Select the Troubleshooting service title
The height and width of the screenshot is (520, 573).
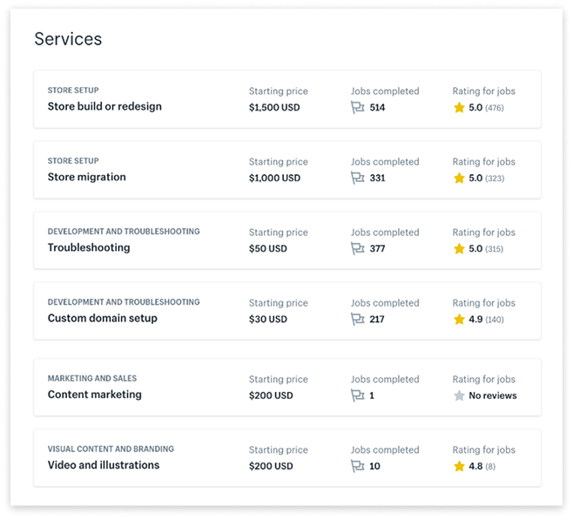[89, 247]
